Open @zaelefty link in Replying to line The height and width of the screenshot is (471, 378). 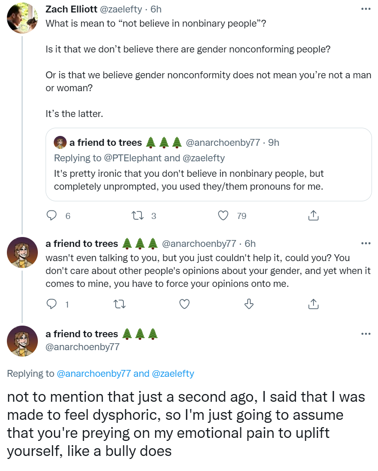173,373
